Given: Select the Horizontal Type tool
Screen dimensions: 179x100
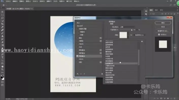Looking at the screenshot, I should coord(2,57).
